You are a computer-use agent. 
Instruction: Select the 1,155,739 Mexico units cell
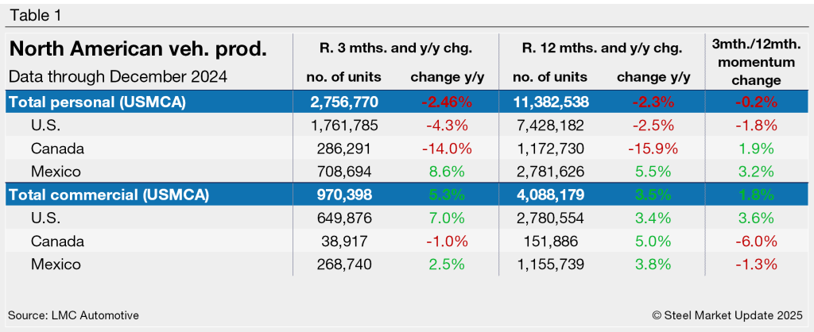point(550,264)
